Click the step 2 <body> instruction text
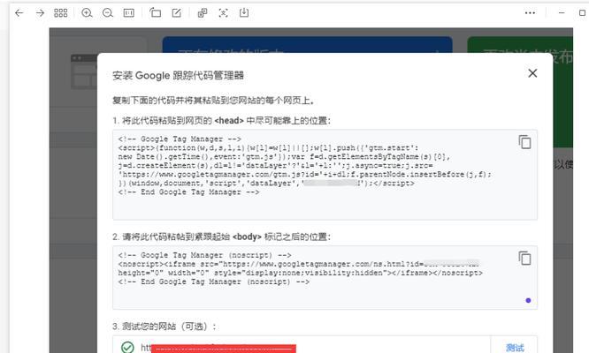This screenshot has width=589, height=353. 222,237
